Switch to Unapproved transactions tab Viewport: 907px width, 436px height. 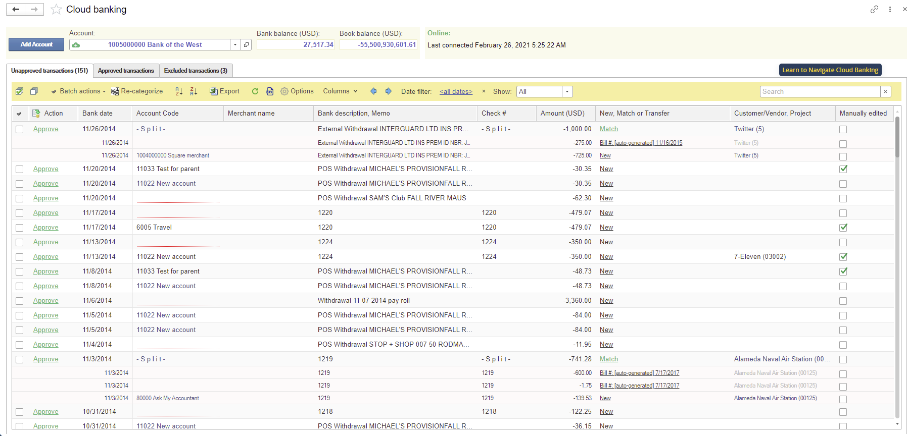(50, 71)
